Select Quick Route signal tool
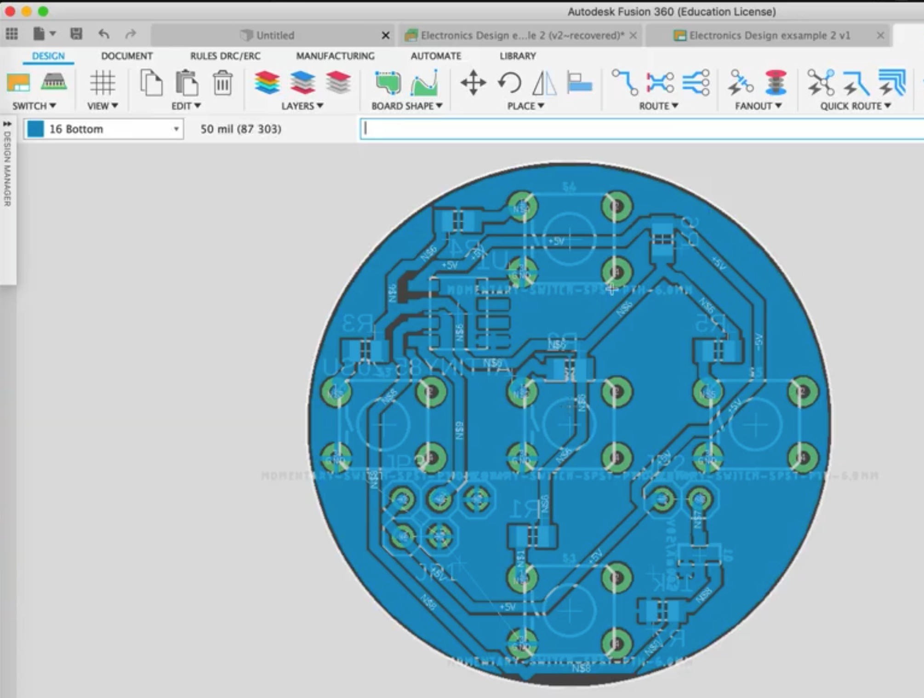 tap(856, 83)
